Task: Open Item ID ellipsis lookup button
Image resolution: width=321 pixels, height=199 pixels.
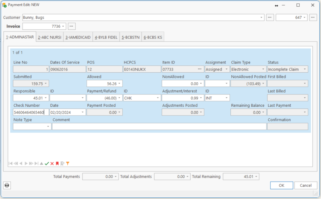Action: 200,69
